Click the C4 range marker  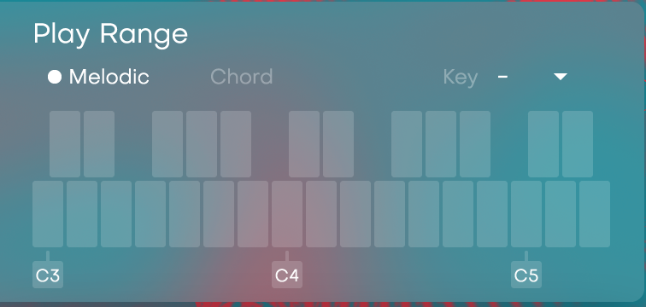click(x=287, y=274)
